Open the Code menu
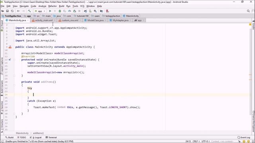The width and height of the screenshot is (255, 143). tap(33, 6)
